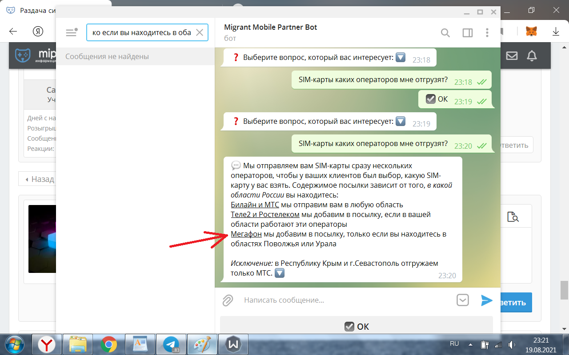Open the Telegram hamburger menu
This screenshot has height=355, width=569.
(x=71, y=32)
